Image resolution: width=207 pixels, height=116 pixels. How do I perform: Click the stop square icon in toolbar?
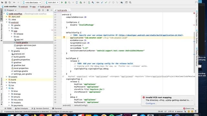(84, 2)
